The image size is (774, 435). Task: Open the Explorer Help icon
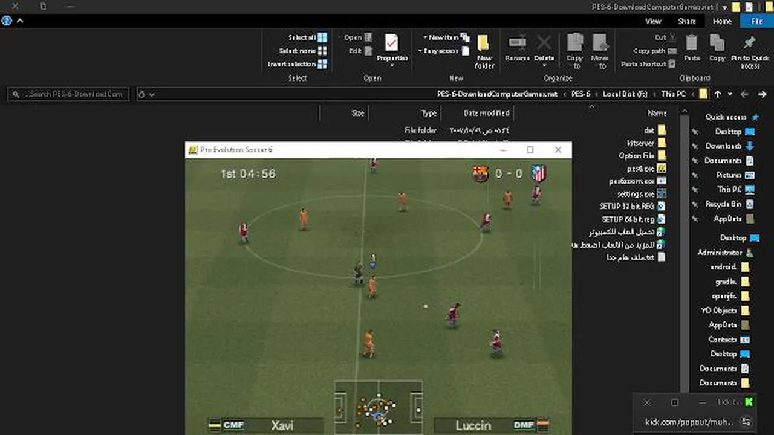[7, 21]
